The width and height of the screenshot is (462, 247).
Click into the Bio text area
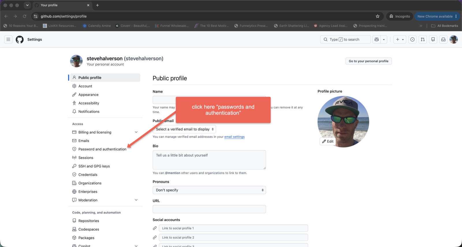[209, 160]
